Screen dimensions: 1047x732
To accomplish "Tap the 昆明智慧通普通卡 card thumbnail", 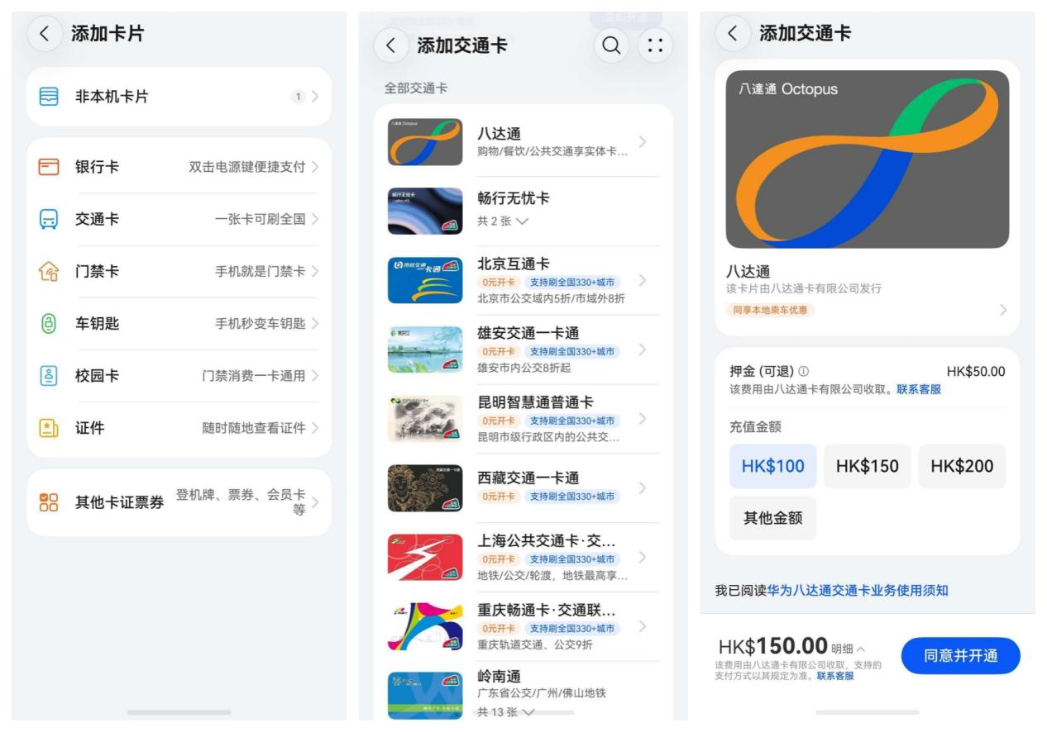I will tap(425, 419).
